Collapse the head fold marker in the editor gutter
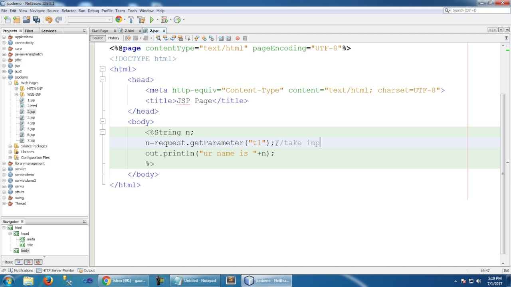 103,79
